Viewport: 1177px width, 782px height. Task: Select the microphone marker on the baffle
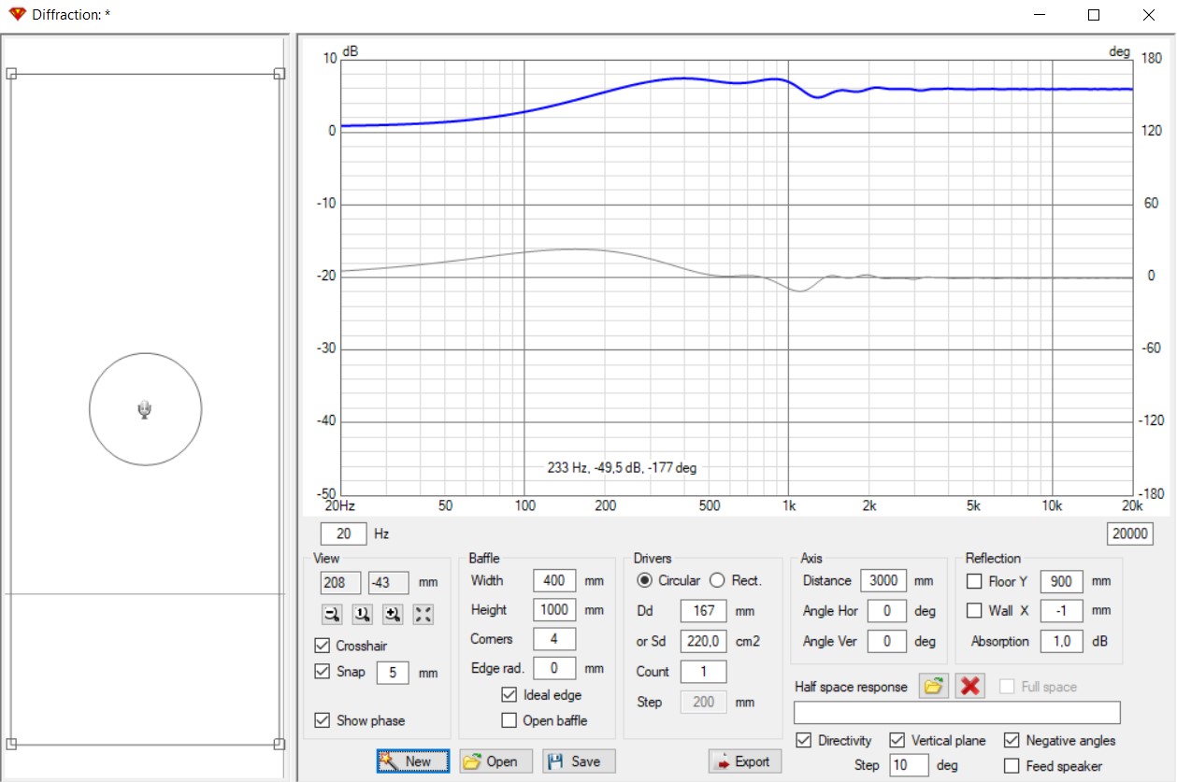pyautogui.click(x=144, y=409)
